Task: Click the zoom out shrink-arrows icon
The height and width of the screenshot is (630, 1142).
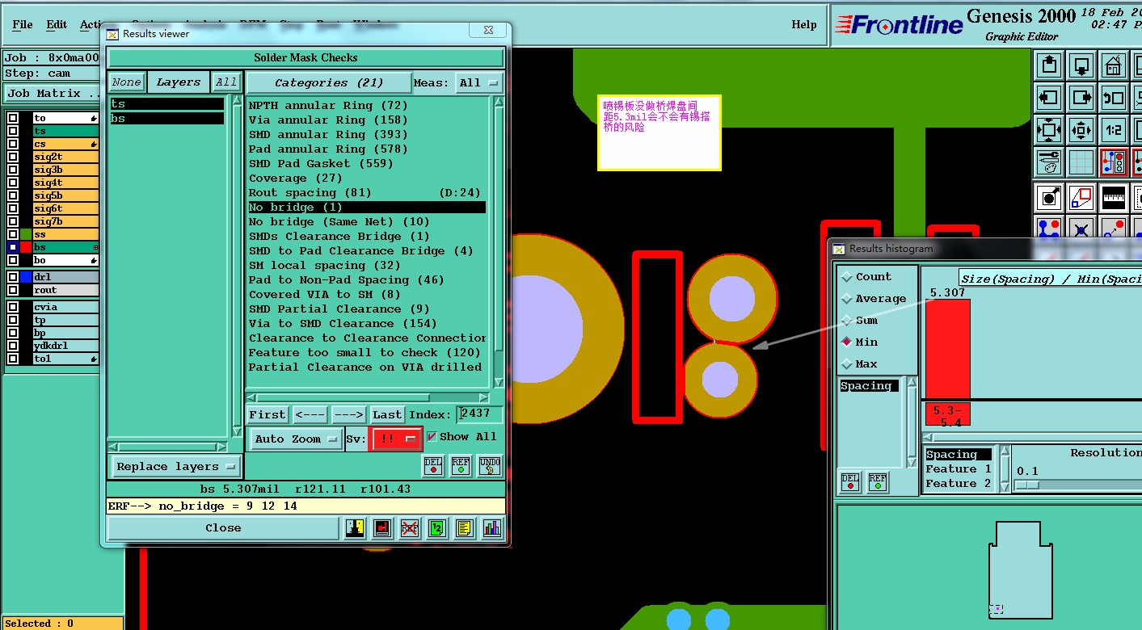Action: click(x=1081, y=130)
